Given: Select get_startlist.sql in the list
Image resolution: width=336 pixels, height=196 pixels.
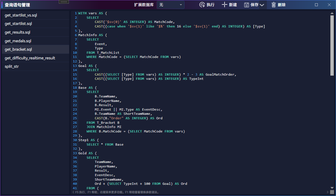Looking at the screenshot, I should [x=36, y=24].
